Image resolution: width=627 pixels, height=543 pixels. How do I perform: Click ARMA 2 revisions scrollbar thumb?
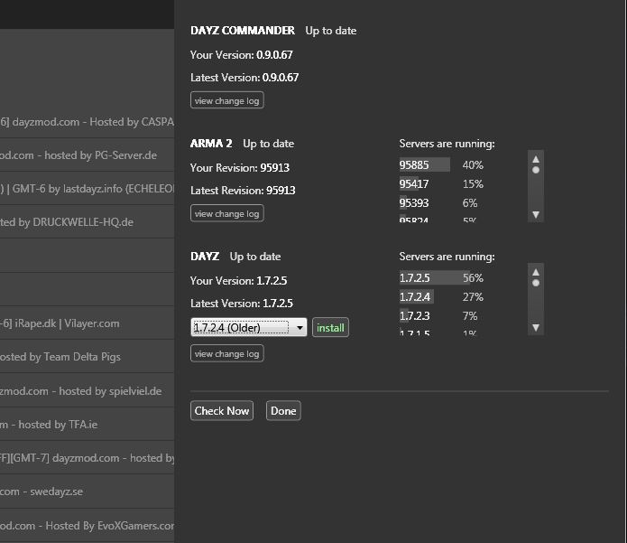pos(536,170)
